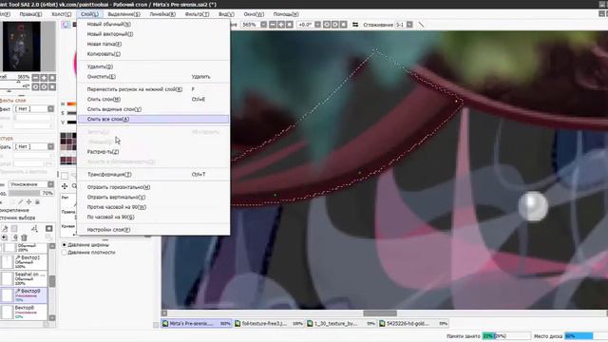Select the width pressure radio button
The image size is (608, 342).
coord(65,245)
